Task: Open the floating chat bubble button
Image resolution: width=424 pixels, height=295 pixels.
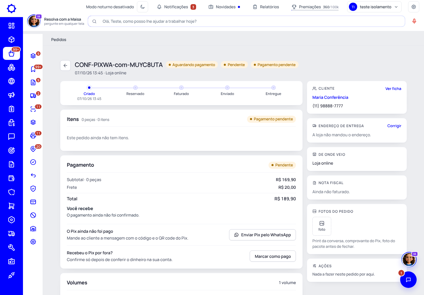Action: tap(408, 280)
